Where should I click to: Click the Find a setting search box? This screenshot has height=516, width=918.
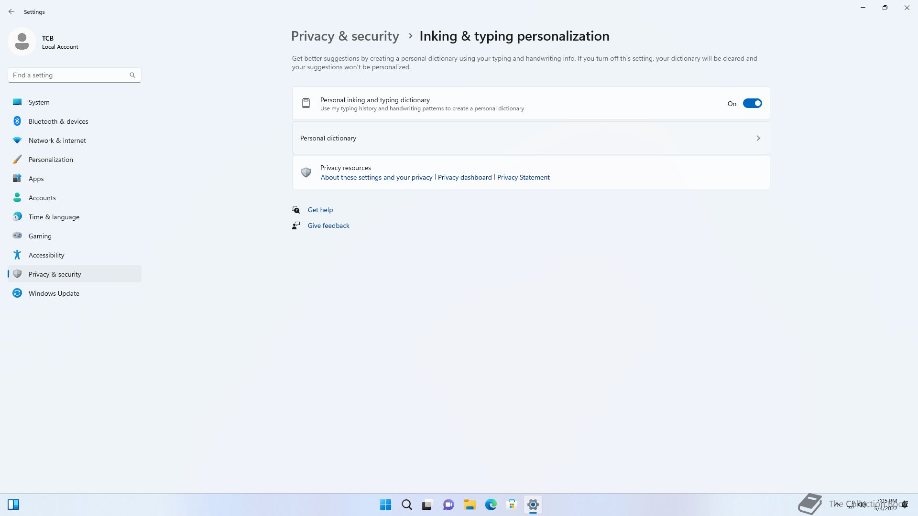tap(75, 75)
